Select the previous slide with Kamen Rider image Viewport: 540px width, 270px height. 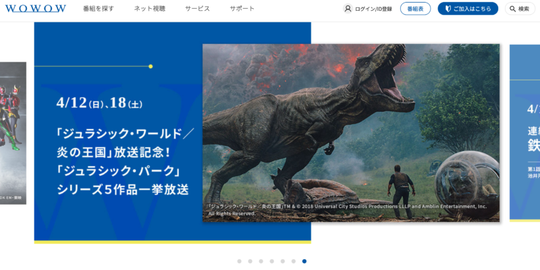13,133
